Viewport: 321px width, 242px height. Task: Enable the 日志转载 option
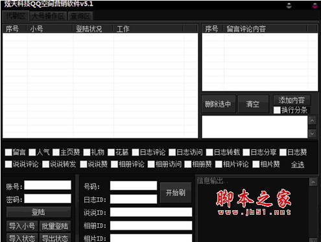tap(209, 152)
